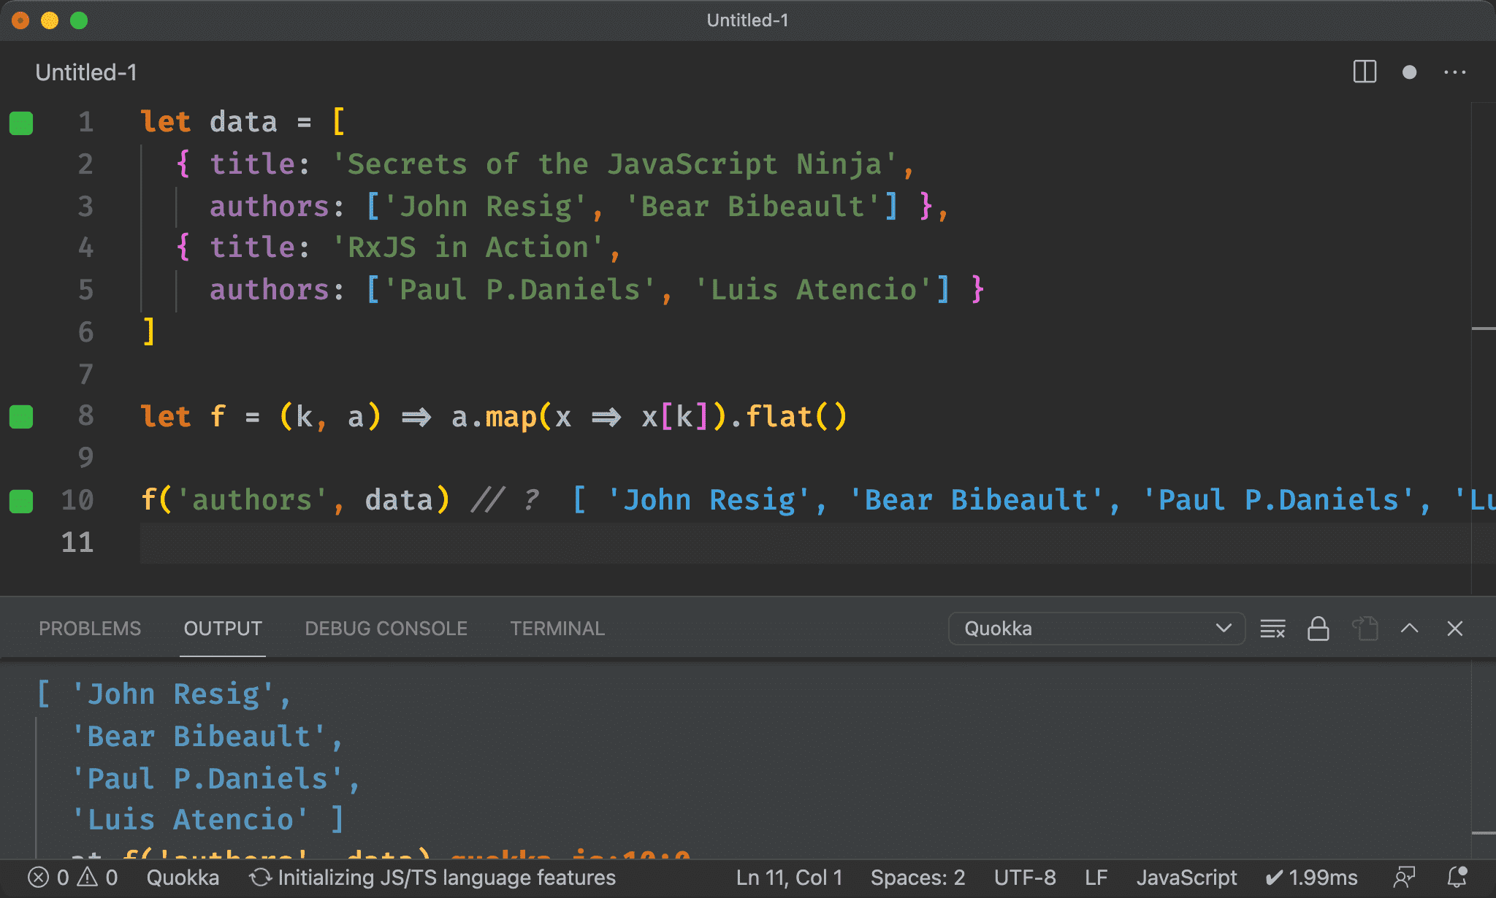1496x898 pixels.
Task: Click the green Quokka indicator on line 10
Action: [21, 501]
